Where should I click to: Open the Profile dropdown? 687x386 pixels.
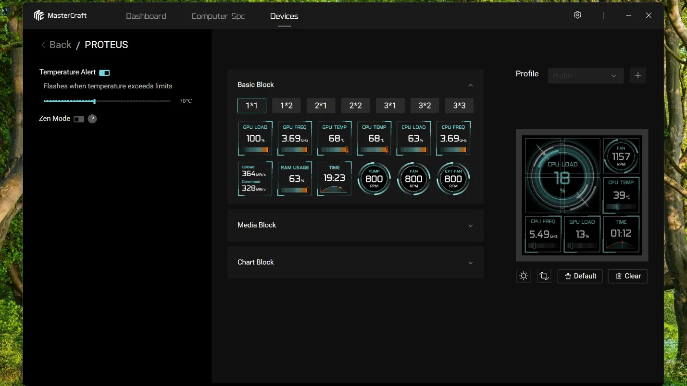586,75
